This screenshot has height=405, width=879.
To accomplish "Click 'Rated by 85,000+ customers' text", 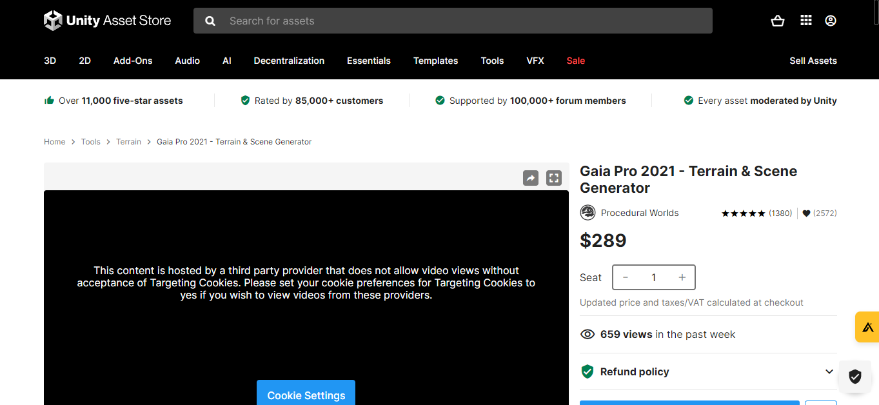I will 319,101.
